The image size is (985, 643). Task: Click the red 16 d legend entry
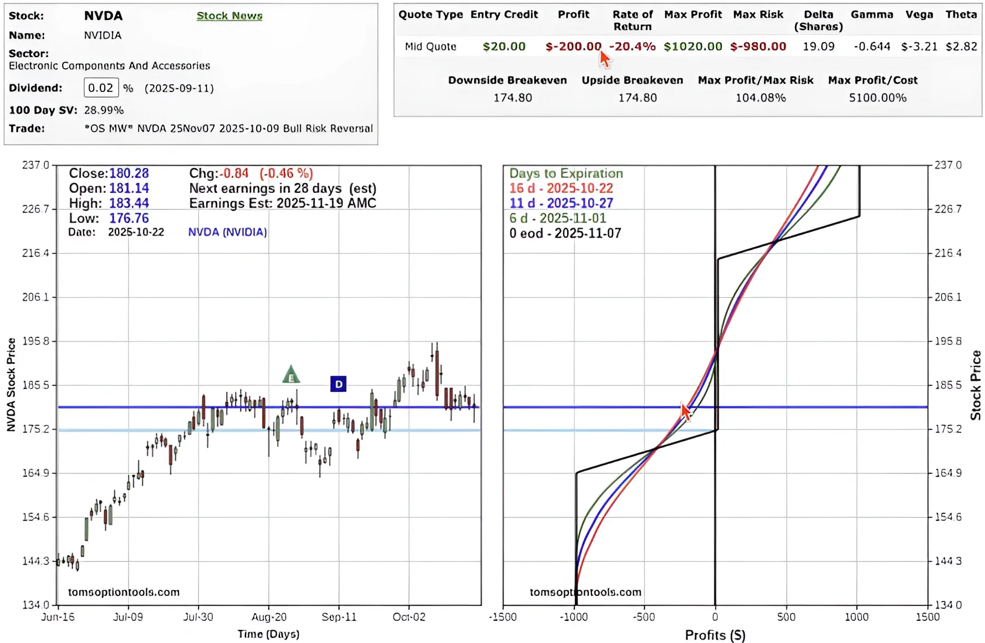click(561, 188)
